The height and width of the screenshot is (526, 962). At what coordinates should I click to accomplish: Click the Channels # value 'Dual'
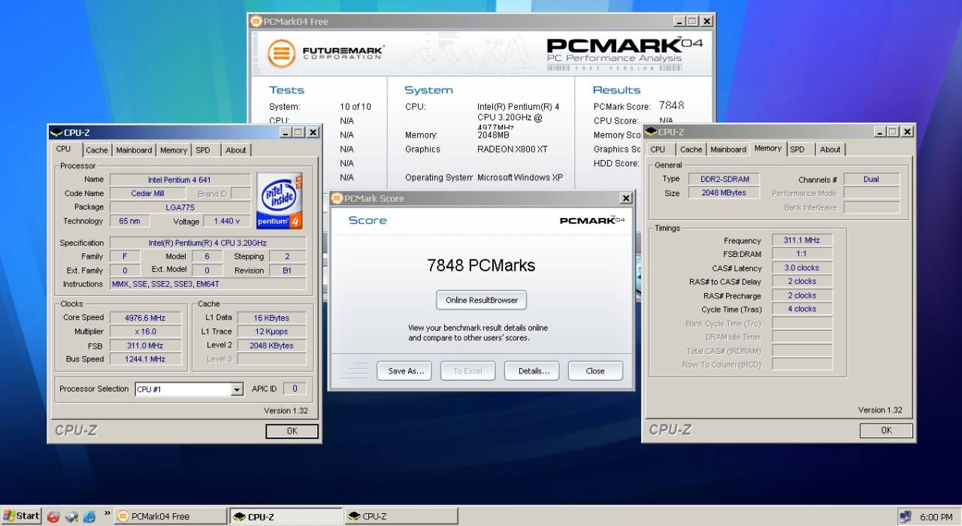(871, 179)
